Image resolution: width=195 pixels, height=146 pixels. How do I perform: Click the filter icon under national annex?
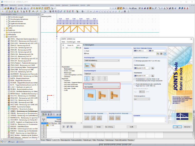tap(165, 54)
